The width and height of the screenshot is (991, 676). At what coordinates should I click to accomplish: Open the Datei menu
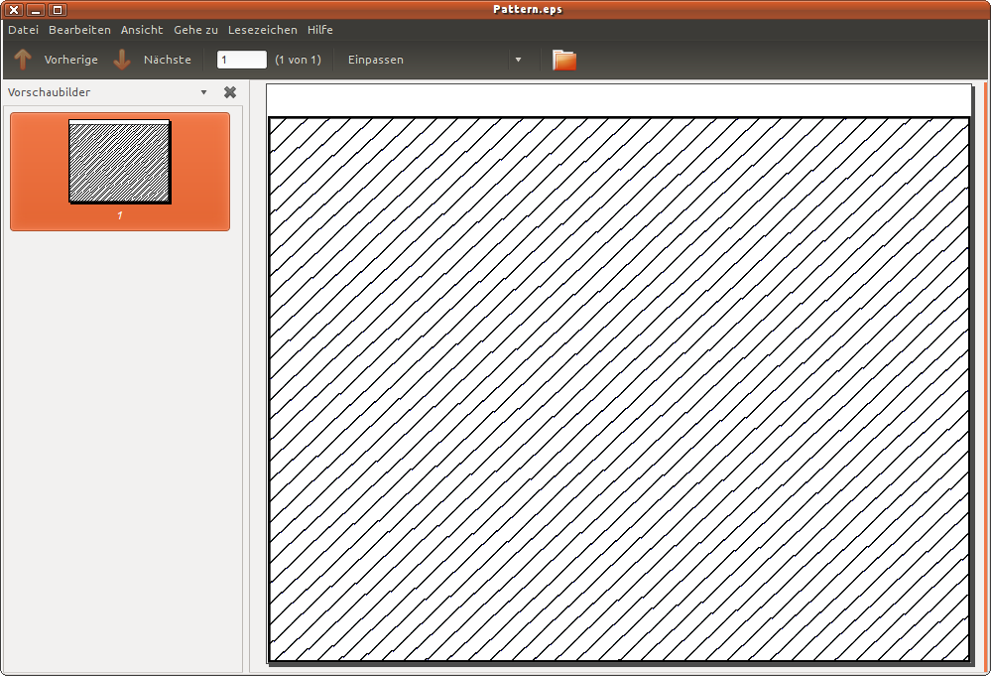(23, 30)
